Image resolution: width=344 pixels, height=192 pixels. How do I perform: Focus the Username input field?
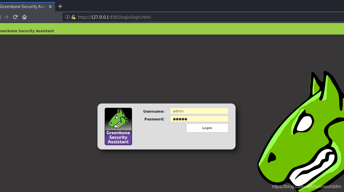(x=199, y=111)
